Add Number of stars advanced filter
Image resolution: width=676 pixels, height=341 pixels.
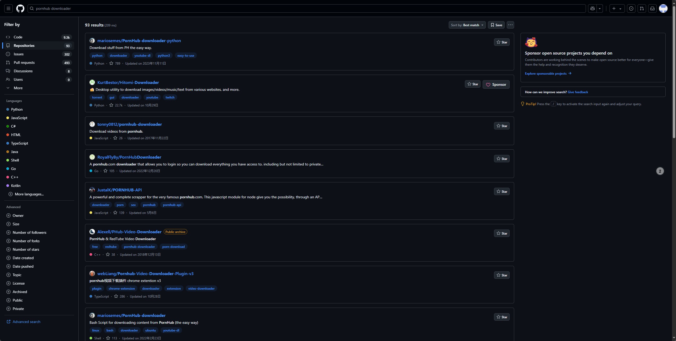tap(23, 249)
